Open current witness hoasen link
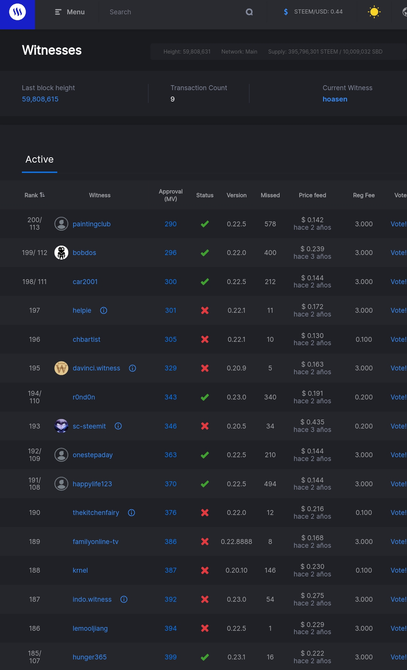 coord(335,99)
